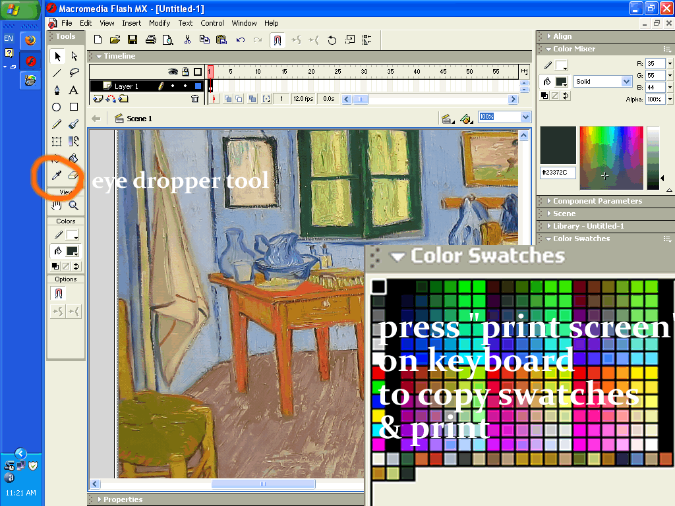The image size is (675, 506).
Task: Select the Pencil tool
Action: pos(57,125)
